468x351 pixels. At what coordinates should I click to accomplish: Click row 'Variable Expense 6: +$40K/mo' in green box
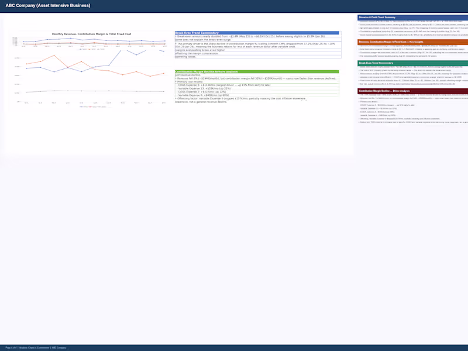click(x=257, y=95)
